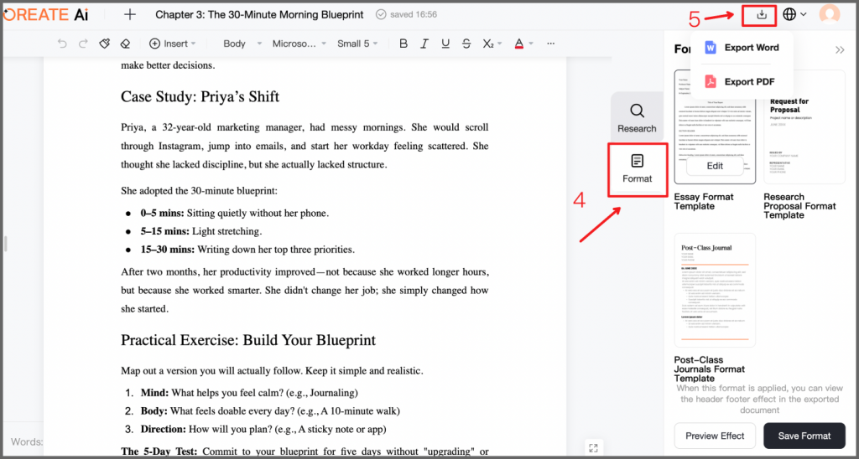Open the Small 5 font size dropdown
859x459 pixels.
357,44
